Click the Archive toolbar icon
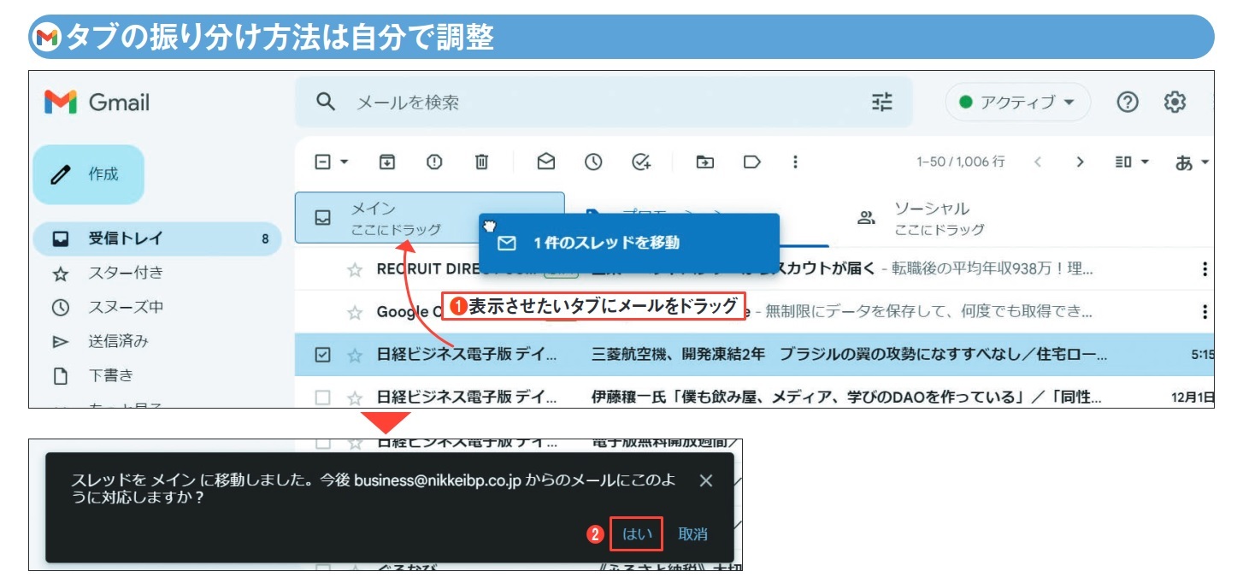Viewport: 1237px width, 583px height. (x=387, y=162)
